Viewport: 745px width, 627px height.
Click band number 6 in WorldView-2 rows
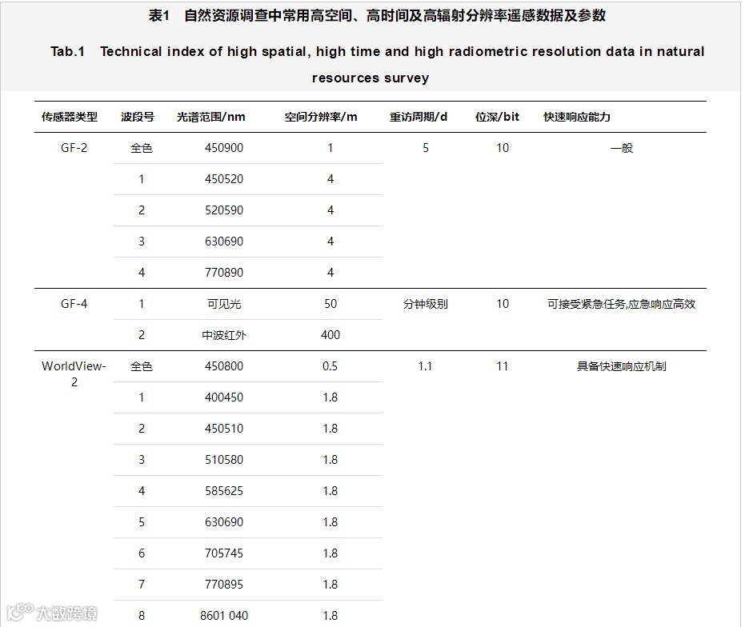point(142,553)
